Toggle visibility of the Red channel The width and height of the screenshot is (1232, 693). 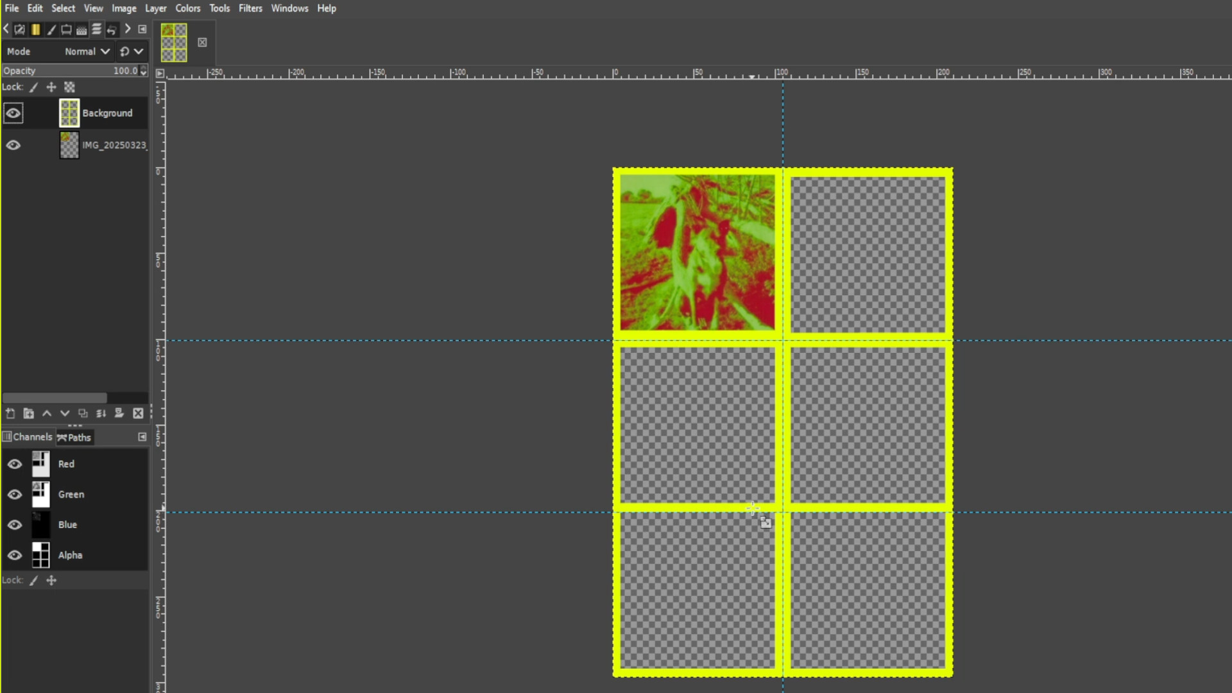(14, 464)
